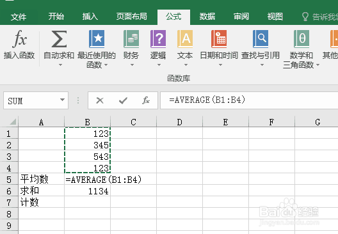Image resolution: width=338 pixels, height=234 pixels.
Task: Click cell A7 labeled 计数
Action: click(42, 203)
